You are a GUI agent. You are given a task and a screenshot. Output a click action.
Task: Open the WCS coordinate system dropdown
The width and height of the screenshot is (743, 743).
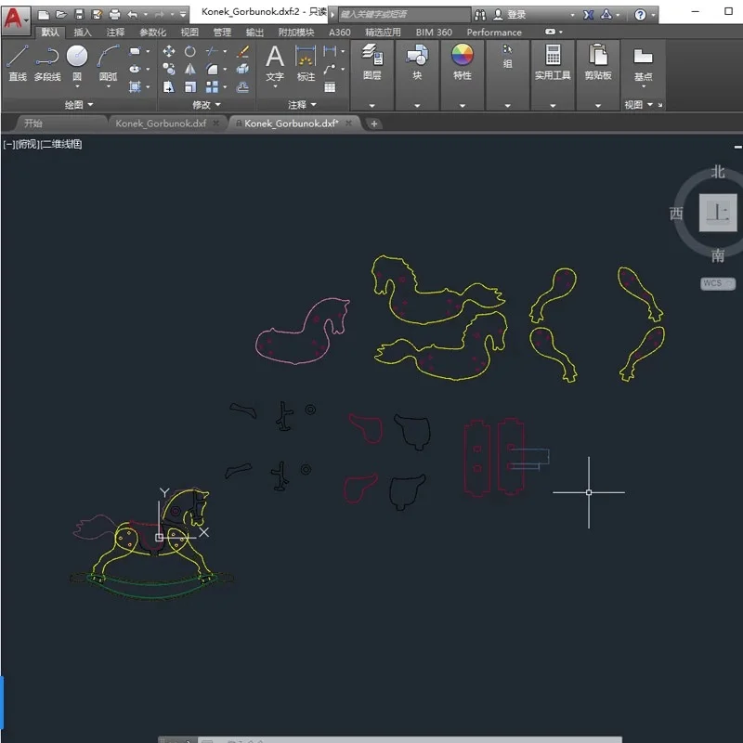tap(717, 283)
